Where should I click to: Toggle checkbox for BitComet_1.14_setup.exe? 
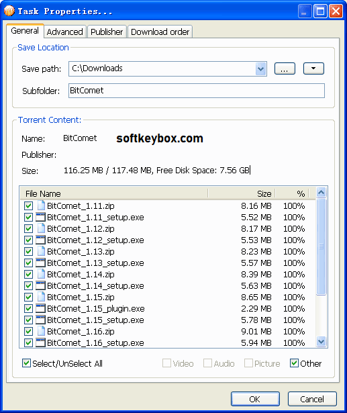point(28,285)
